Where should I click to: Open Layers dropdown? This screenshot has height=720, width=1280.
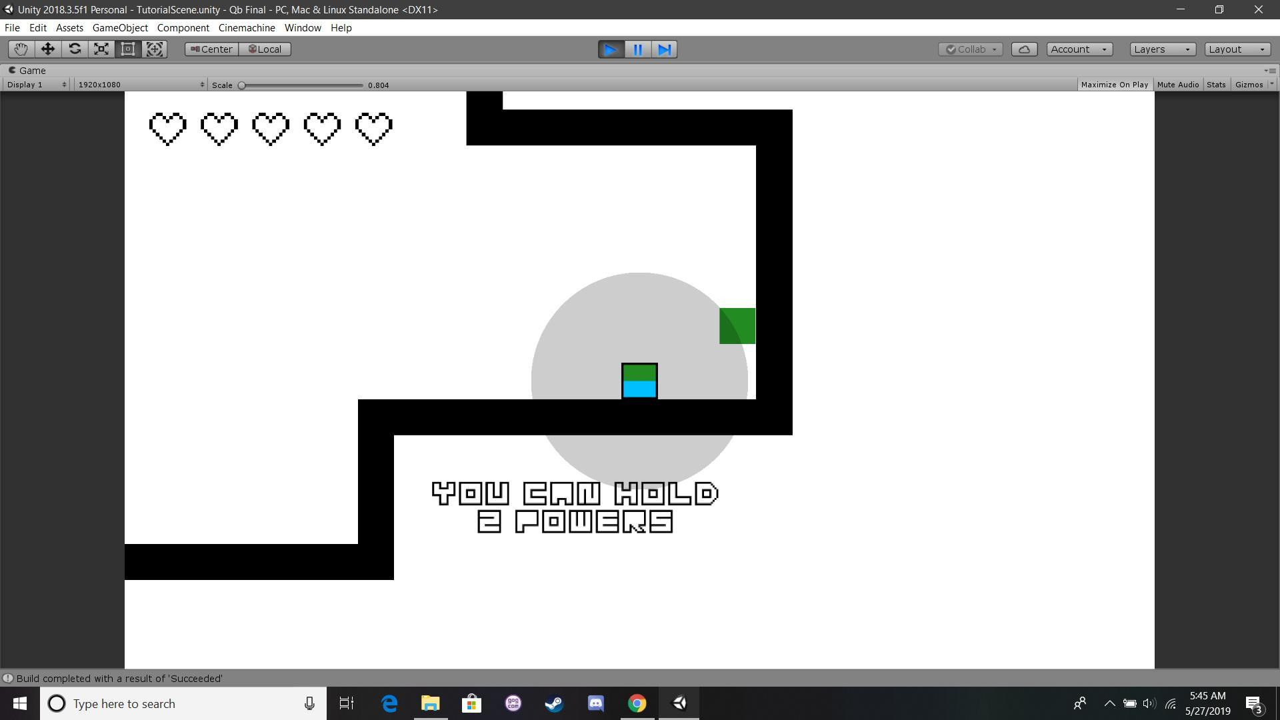[x=1163, y=49]
